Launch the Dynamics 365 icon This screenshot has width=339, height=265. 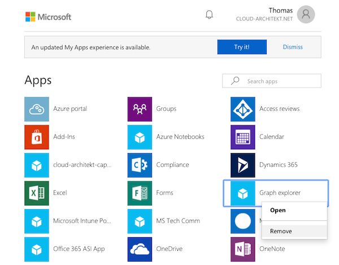point(243,165)
